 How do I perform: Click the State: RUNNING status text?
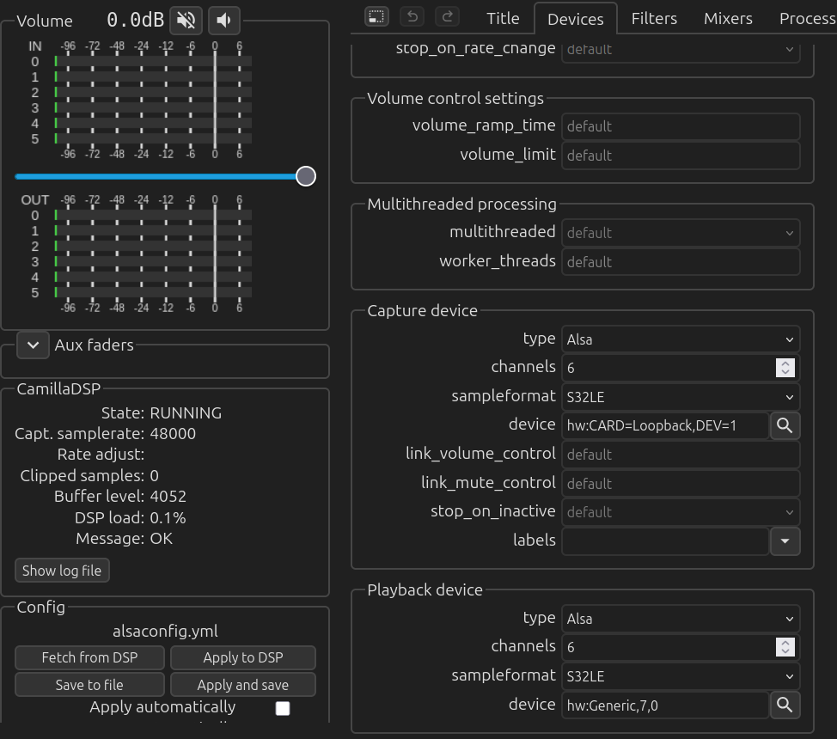(162, 413)
